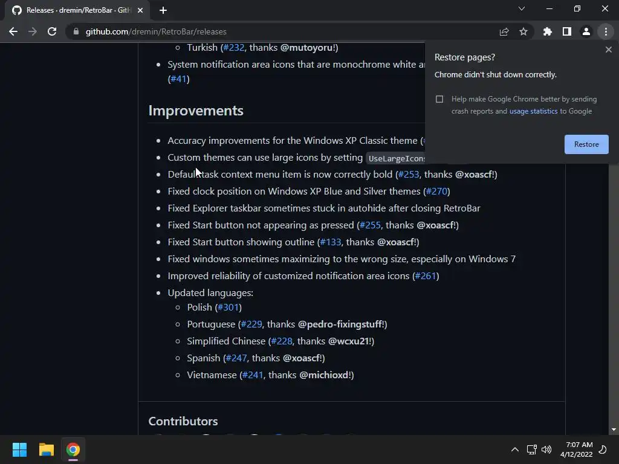619x464 pixels.
Task: Open issue #253 link
Action: (x=409, y=175)
